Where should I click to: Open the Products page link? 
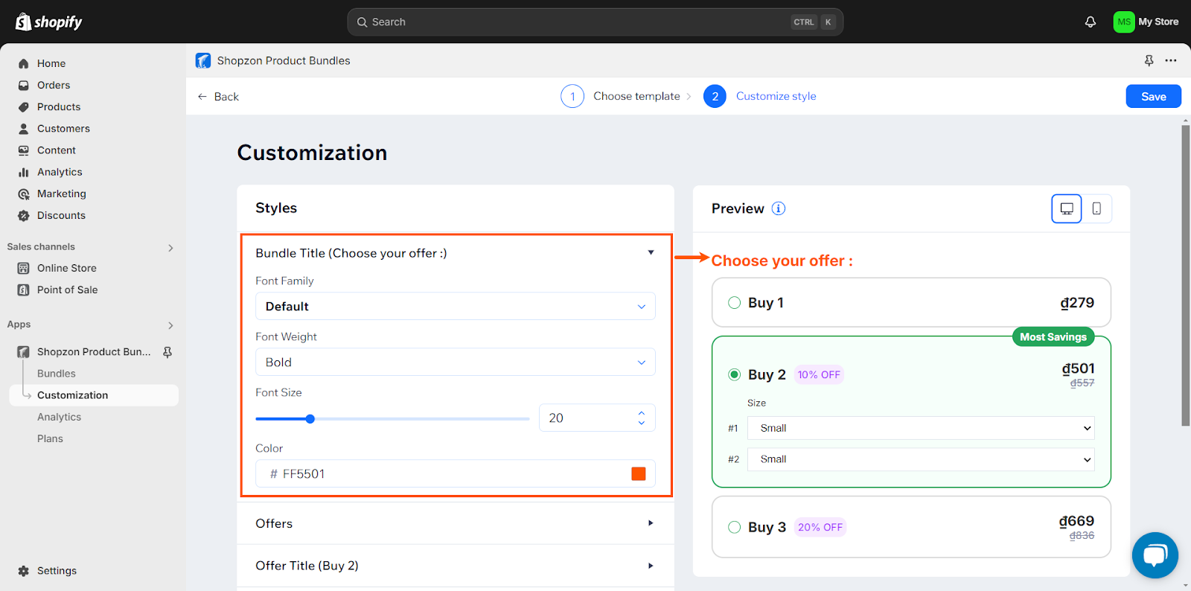(59, 106)
